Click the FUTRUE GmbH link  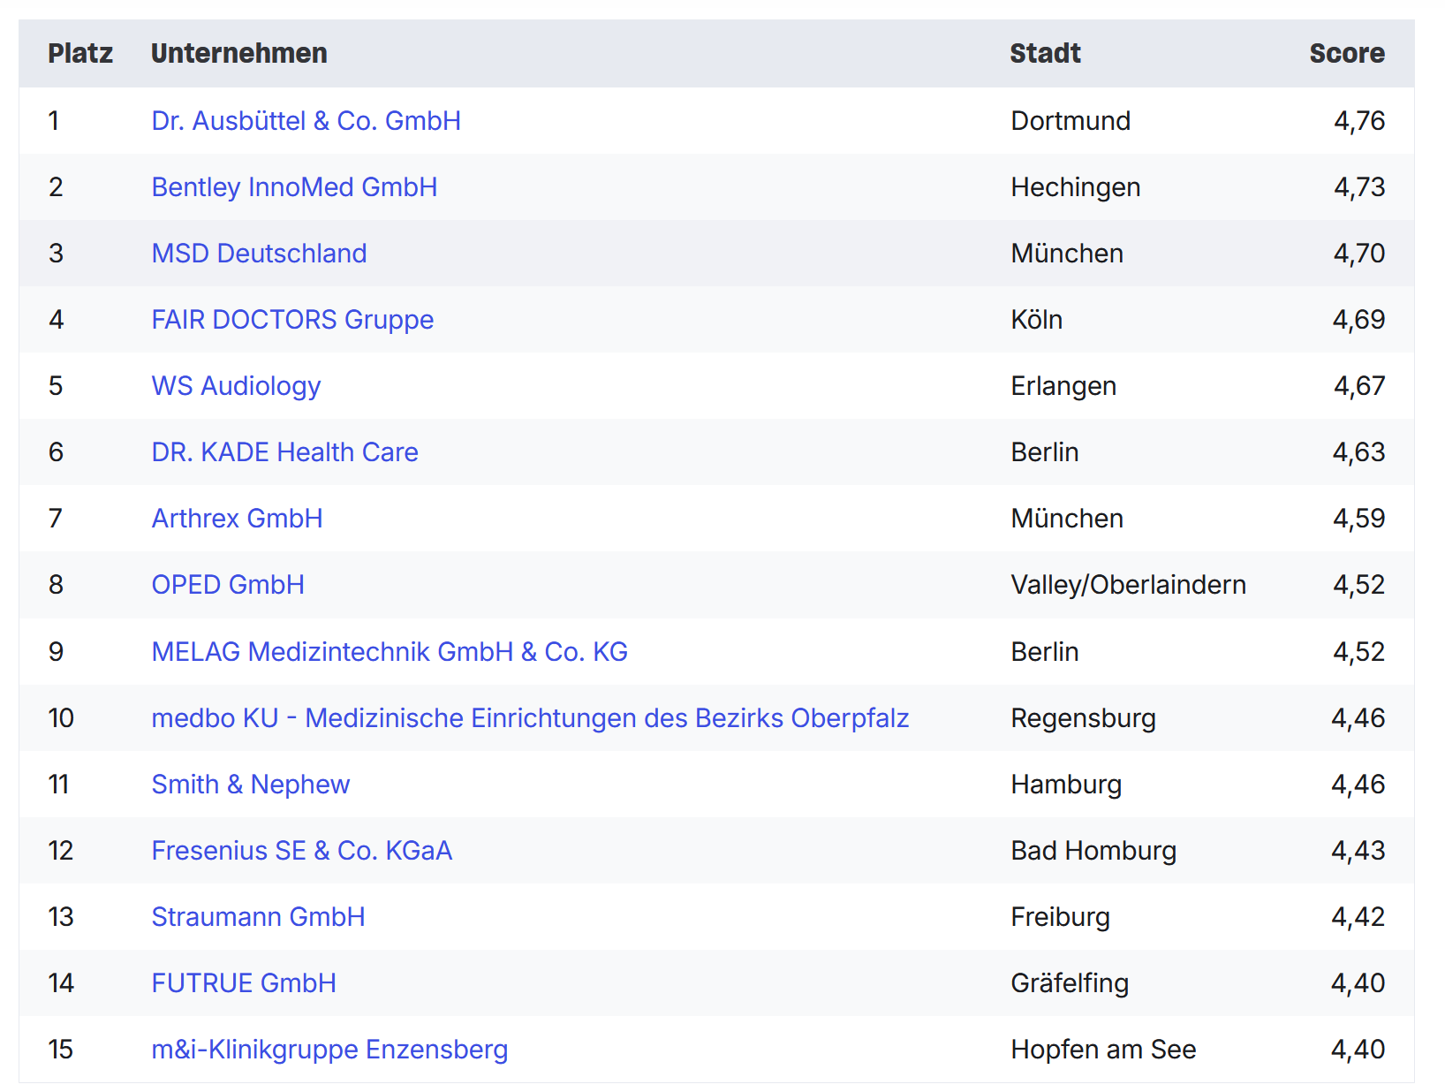tap(244, 982)
